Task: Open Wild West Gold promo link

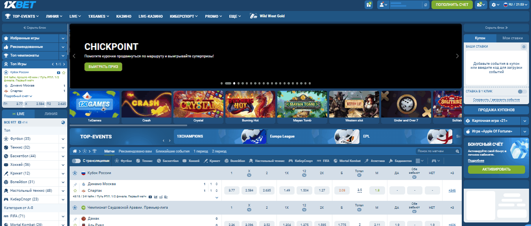Action: pos(267,16)
